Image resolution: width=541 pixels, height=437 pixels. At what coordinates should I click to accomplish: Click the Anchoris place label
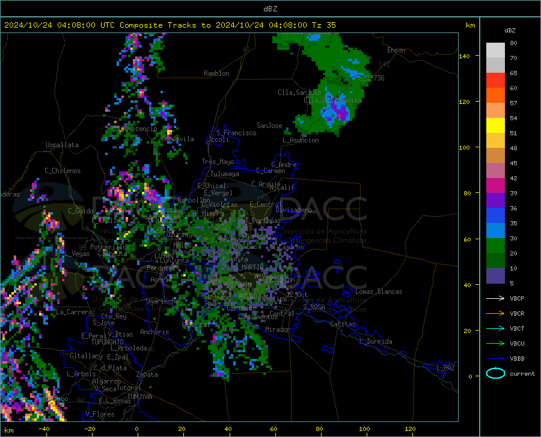pyautogui.click(x=154, y=332)
